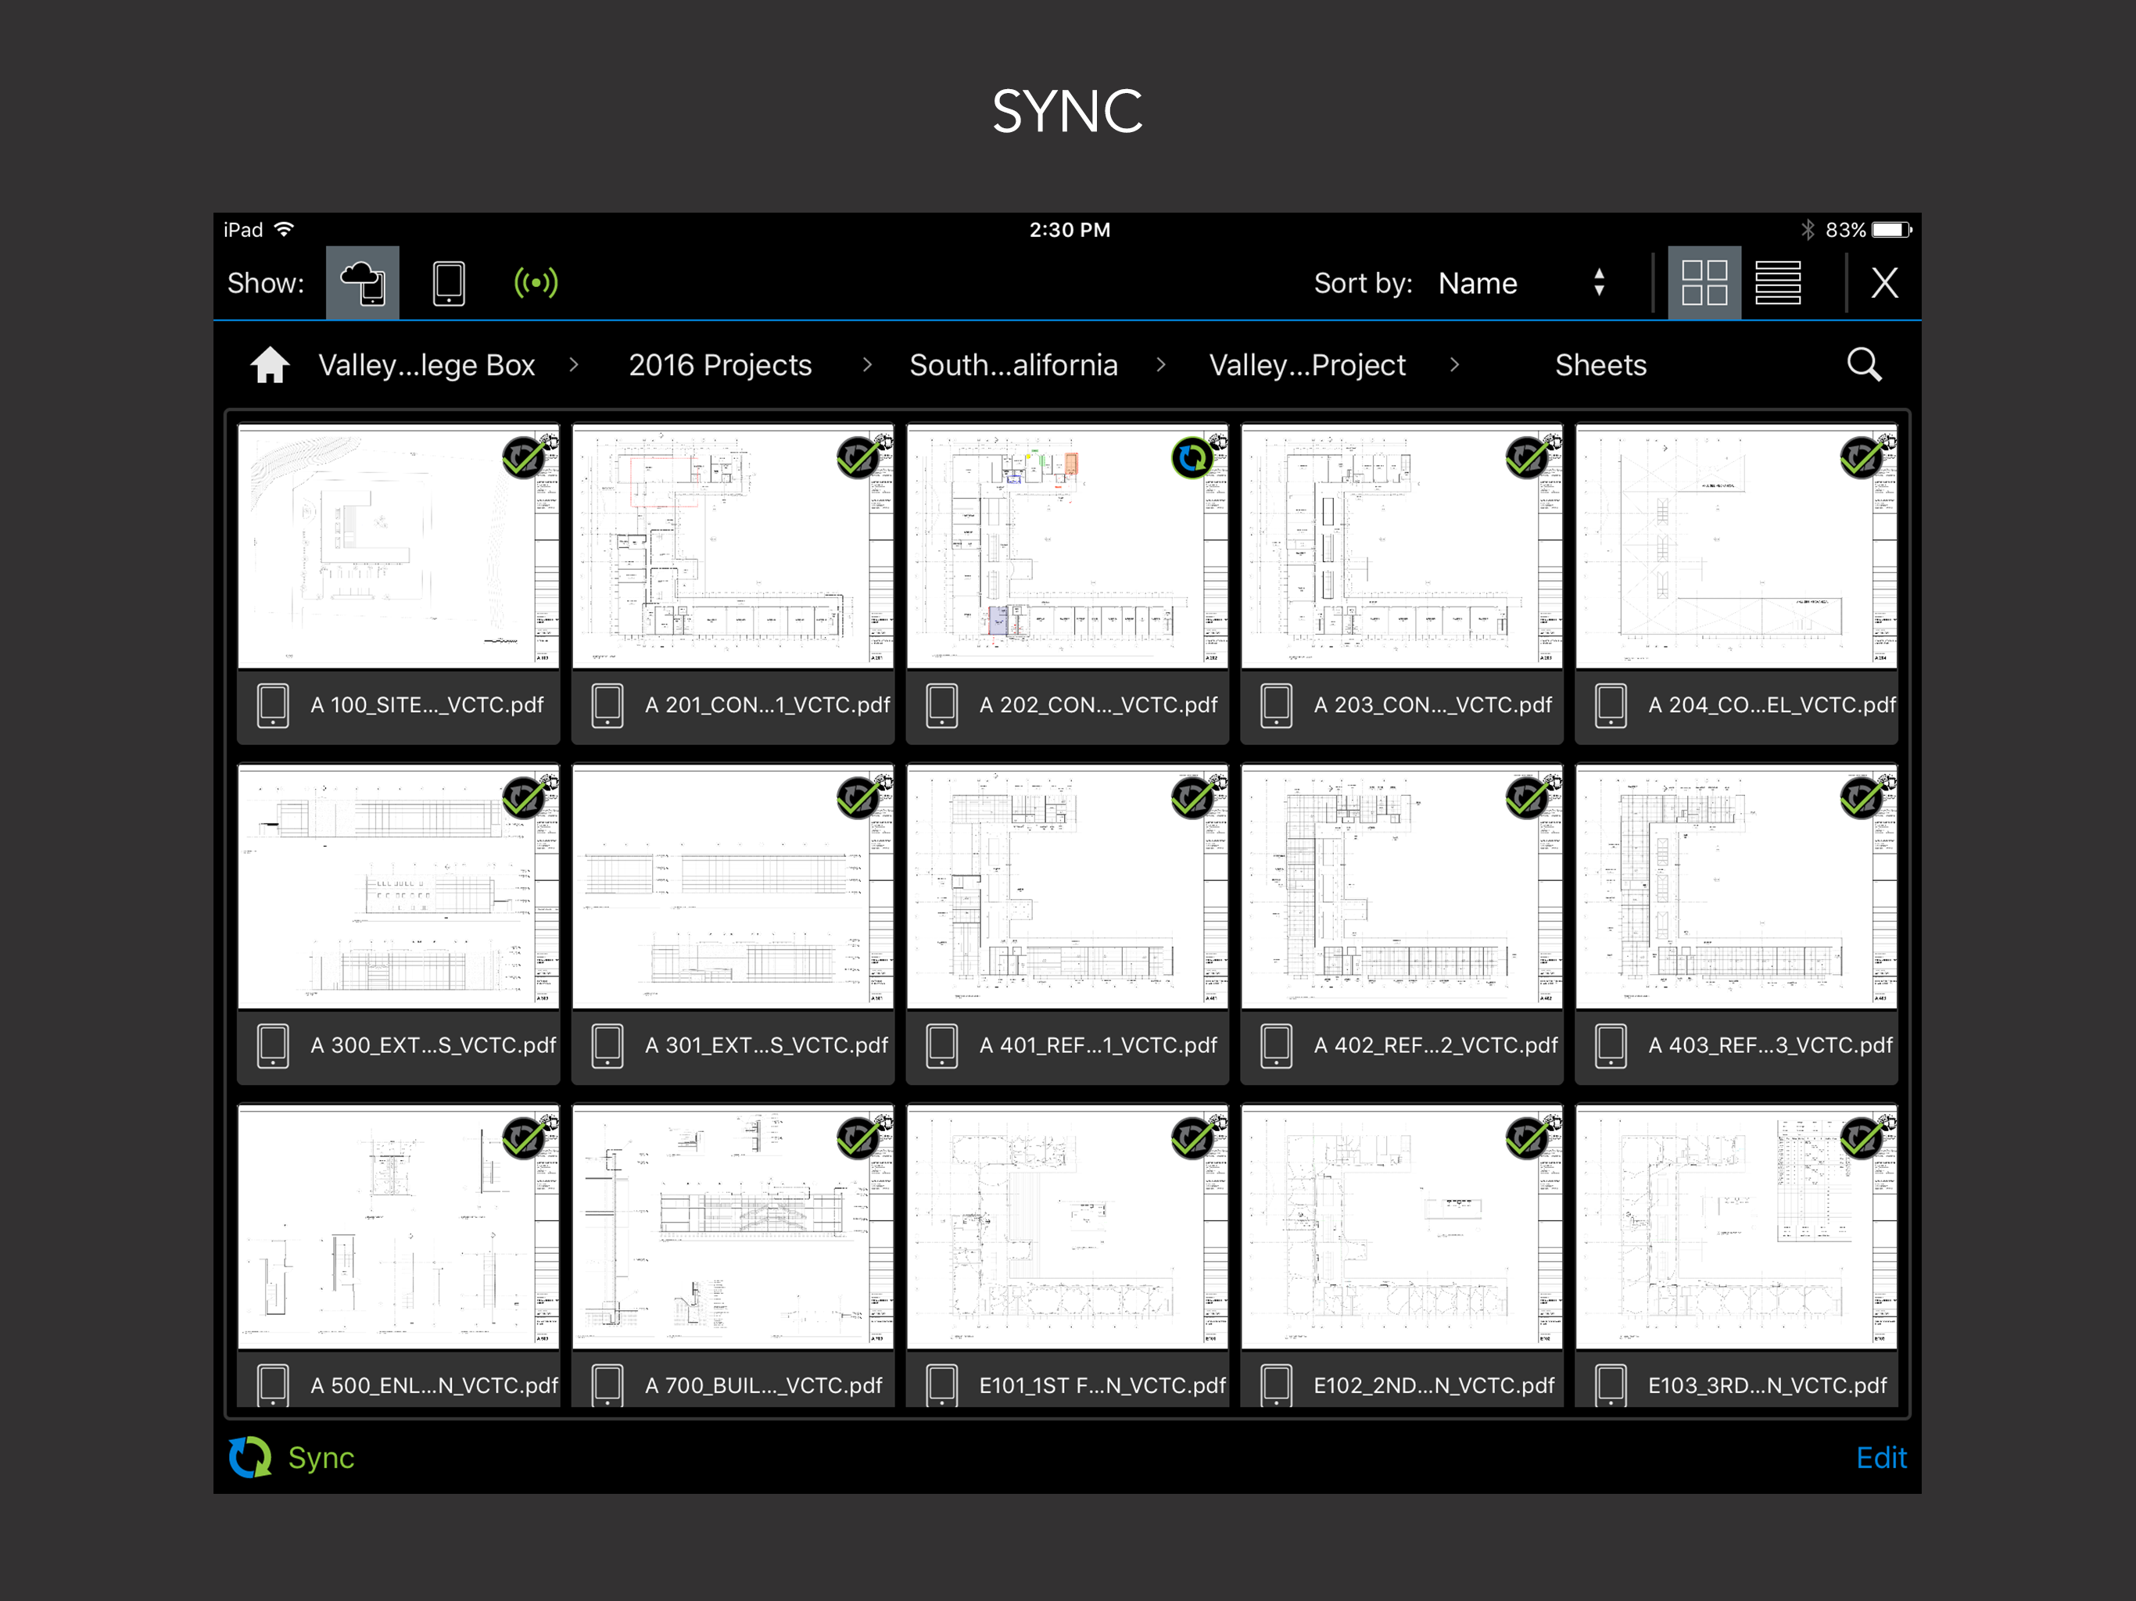
Task: Switch to grid thumbnail view
Action: tap(1704, 283)
